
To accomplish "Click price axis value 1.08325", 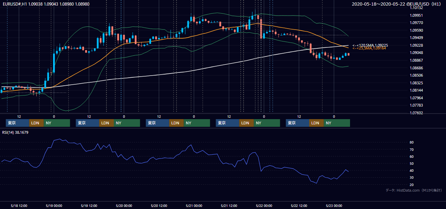I will [416, 83].
